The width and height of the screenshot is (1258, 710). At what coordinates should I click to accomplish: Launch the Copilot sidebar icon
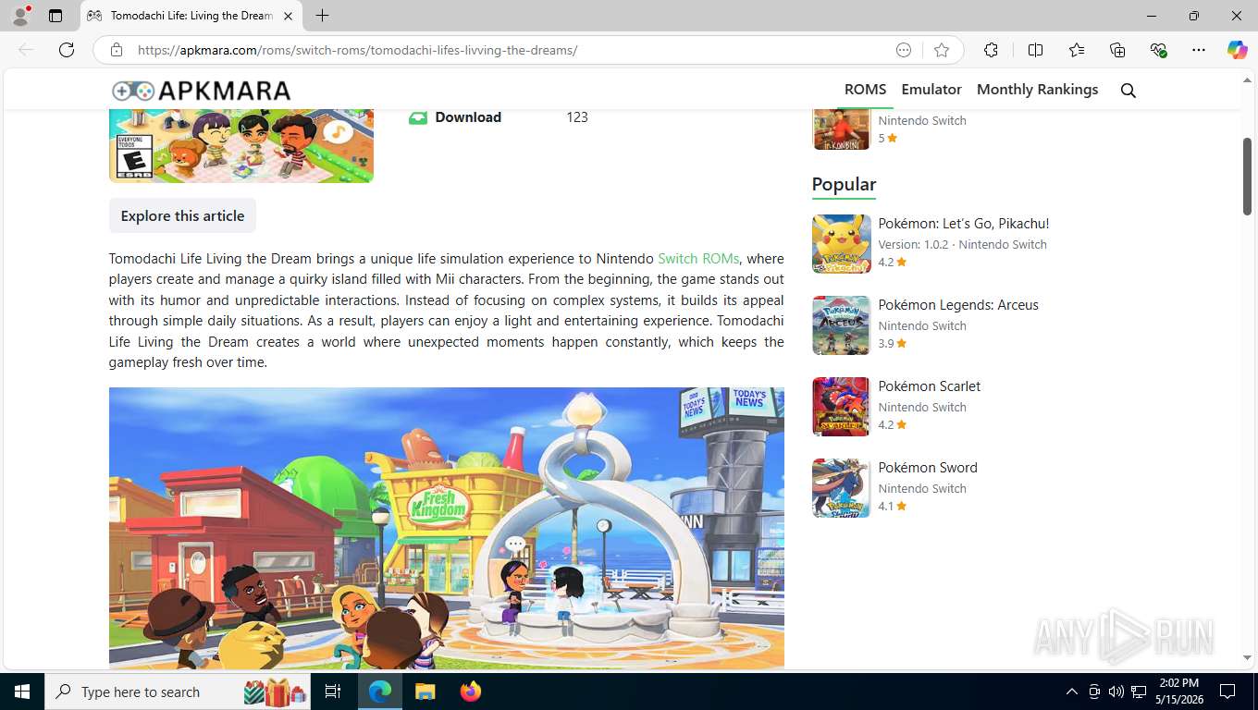pyautogui.click(x=1237, y=50)
